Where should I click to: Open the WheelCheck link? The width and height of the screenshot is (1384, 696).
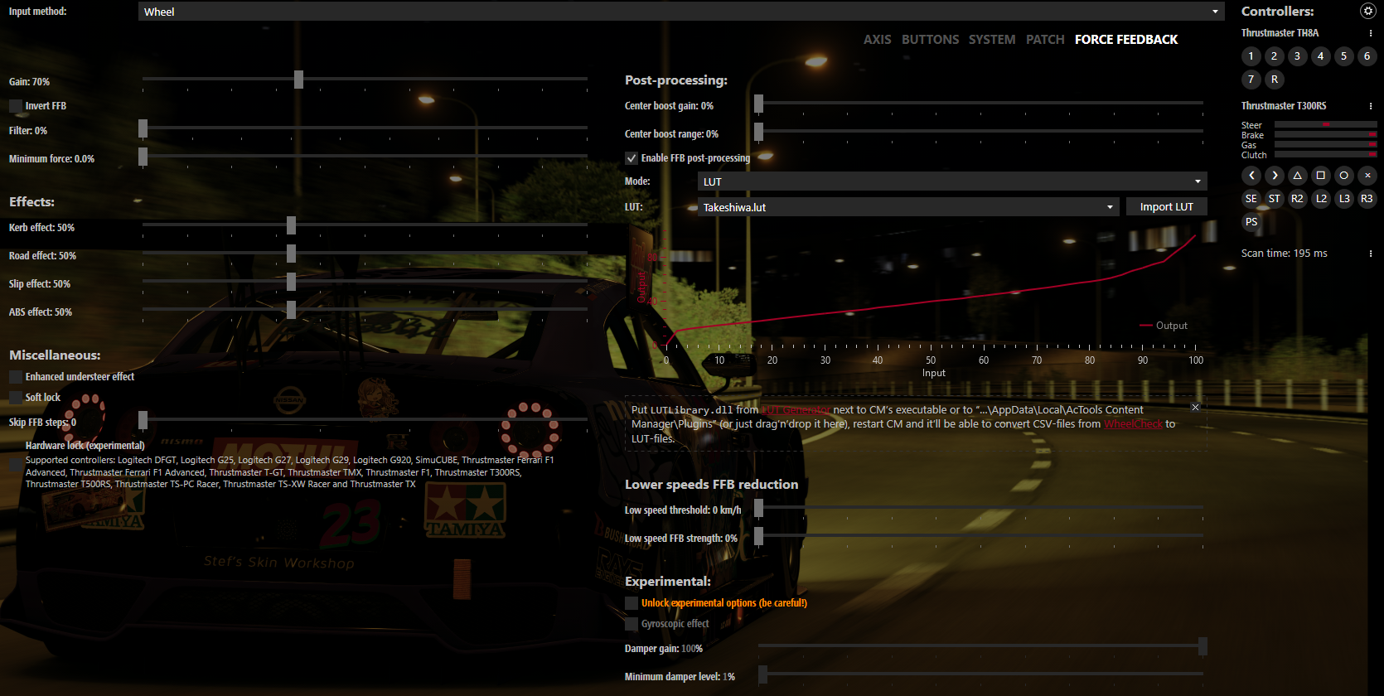[1133, 424]
